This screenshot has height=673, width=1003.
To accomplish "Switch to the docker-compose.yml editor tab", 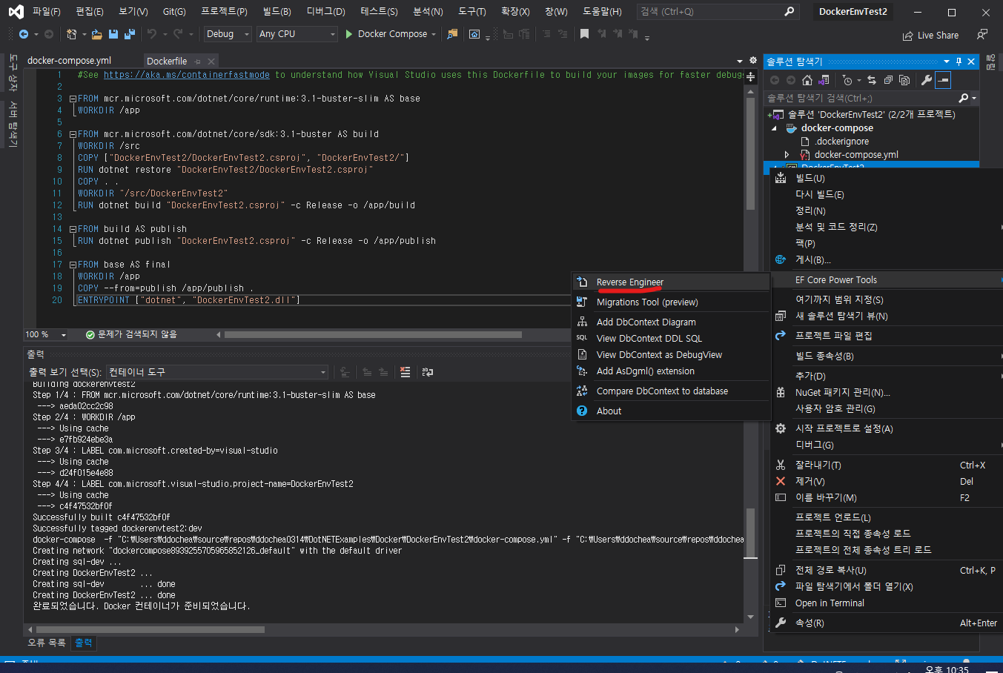I will point(69,61).
